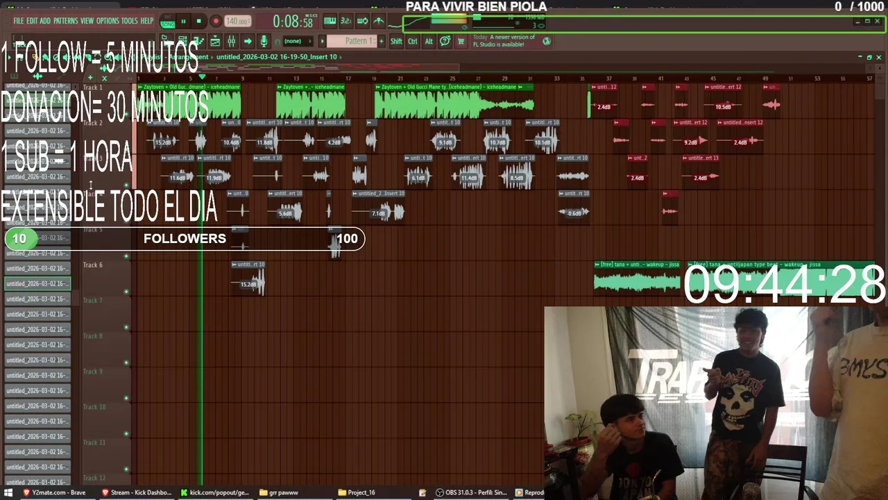
Task: Toggle PAT/SONG playback mode
Action: (x=167, y=22)
